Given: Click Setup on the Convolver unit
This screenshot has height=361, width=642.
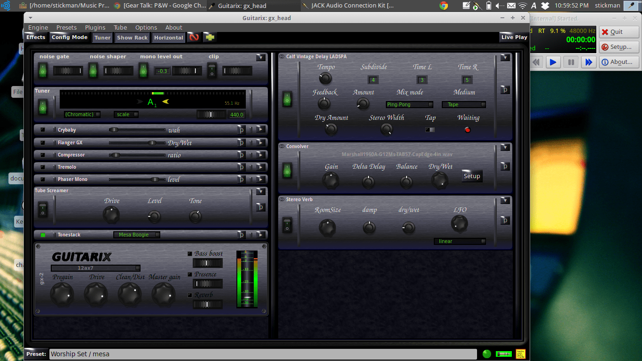Looking at the screenshot, I should 471,176.
